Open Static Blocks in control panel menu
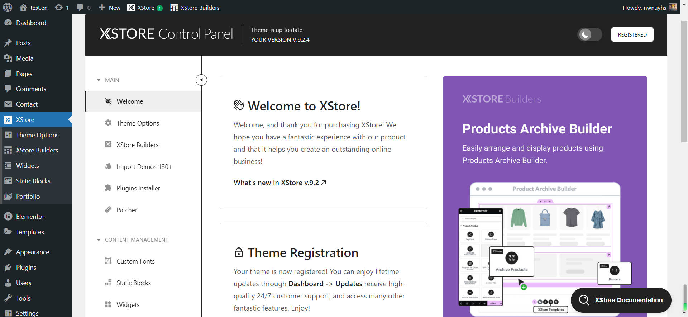This screenshot has width=688, height=317. (x=143, y=283)
